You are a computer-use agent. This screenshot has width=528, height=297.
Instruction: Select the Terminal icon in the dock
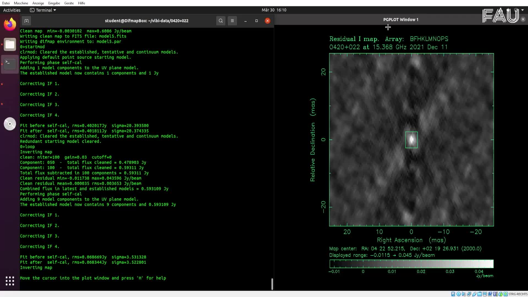tap(10, 64)
